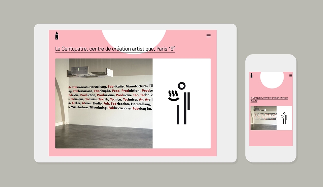This screenshot has height=187, width=323.
Task: Click the tower logo on the phone
Action: pyautogui.click(x=251, y=75)
